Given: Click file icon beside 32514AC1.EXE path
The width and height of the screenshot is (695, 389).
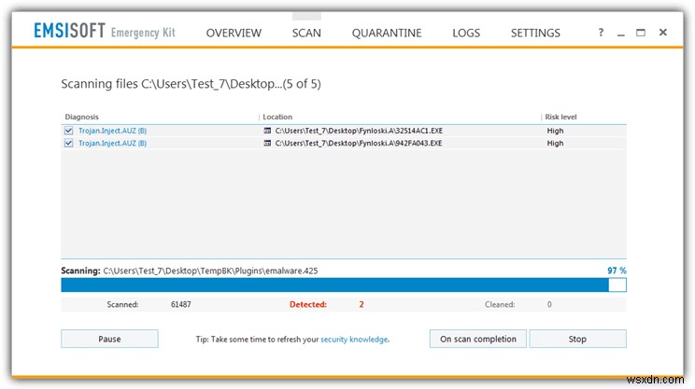Looking at the screenshot, I should [x=267, y=131].
